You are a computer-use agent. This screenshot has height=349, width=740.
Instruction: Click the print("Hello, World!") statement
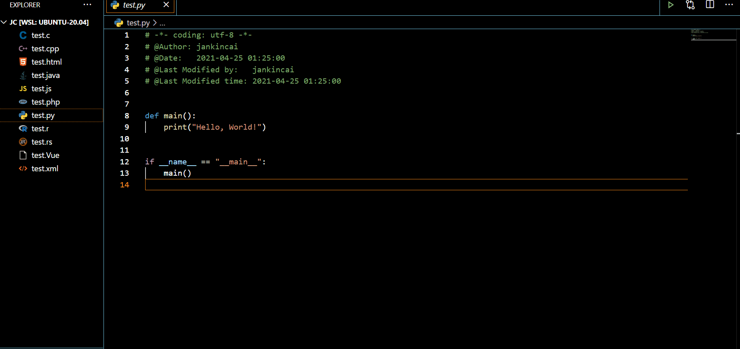click(x=215, y=127)
